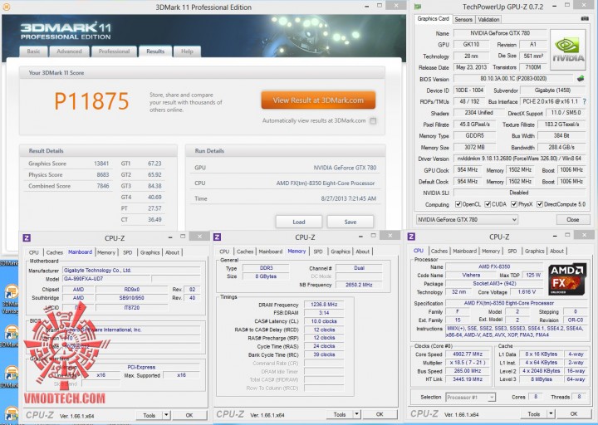598x425 pixels.
Task: Click Tools button in CPU-Z CPU window
Action: point(533,414)
